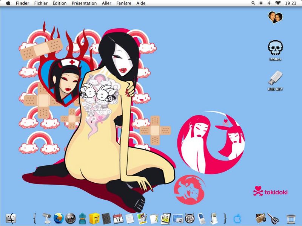Launch the iSight camera dock icon
This screenshot has height=226, width=302.
(x=46, y=218)
